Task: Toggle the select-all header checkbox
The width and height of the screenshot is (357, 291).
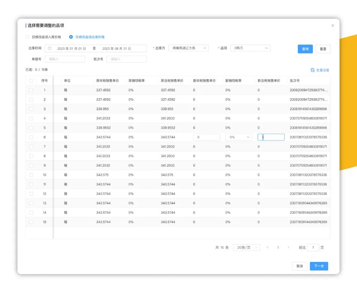Action: click(x=31, y=81)
